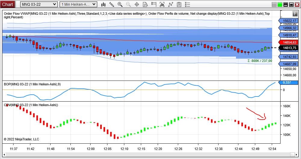Click the 160K CDV axis label

287,106
